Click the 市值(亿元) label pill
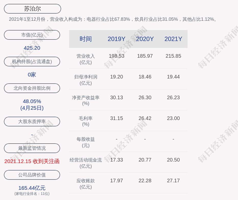 coord(32,35)
